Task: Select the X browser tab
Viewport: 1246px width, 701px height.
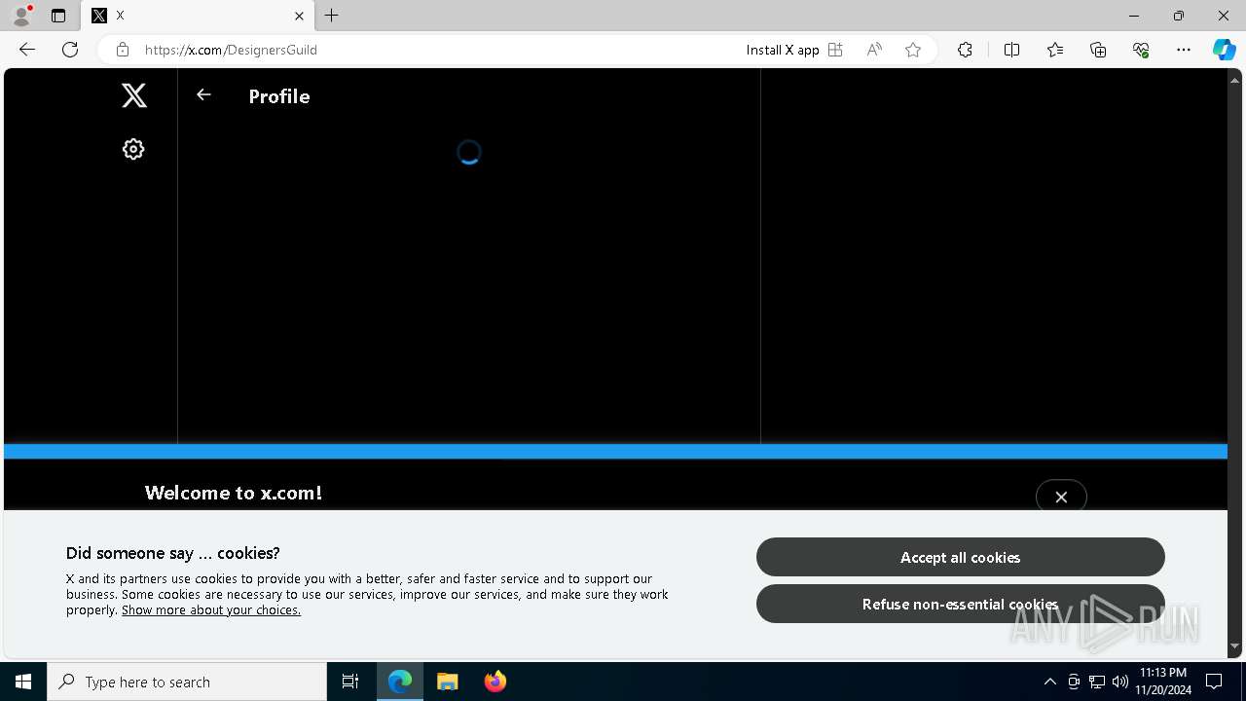Action: click(x=199, y=16)
